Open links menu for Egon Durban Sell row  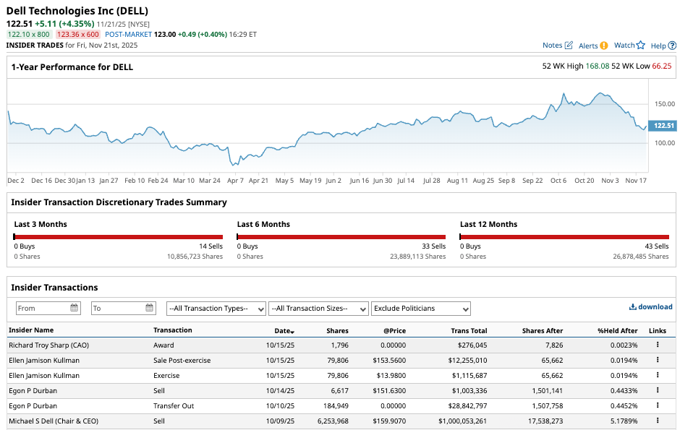click(658, 390)
